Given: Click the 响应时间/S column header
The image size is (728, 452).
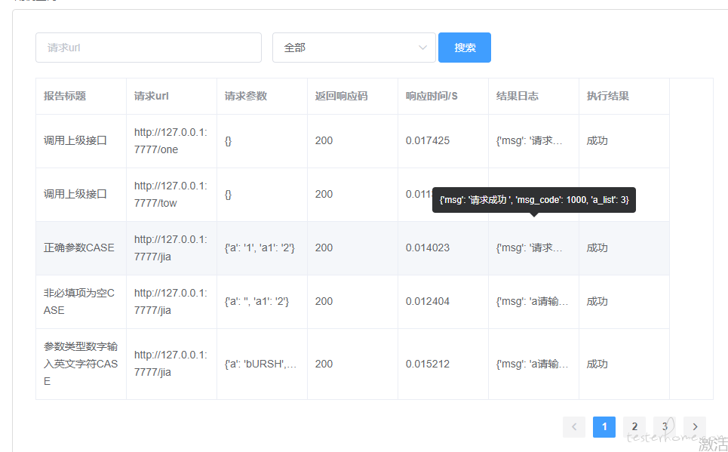Looking at the screenshot, I should pos(432,96).
